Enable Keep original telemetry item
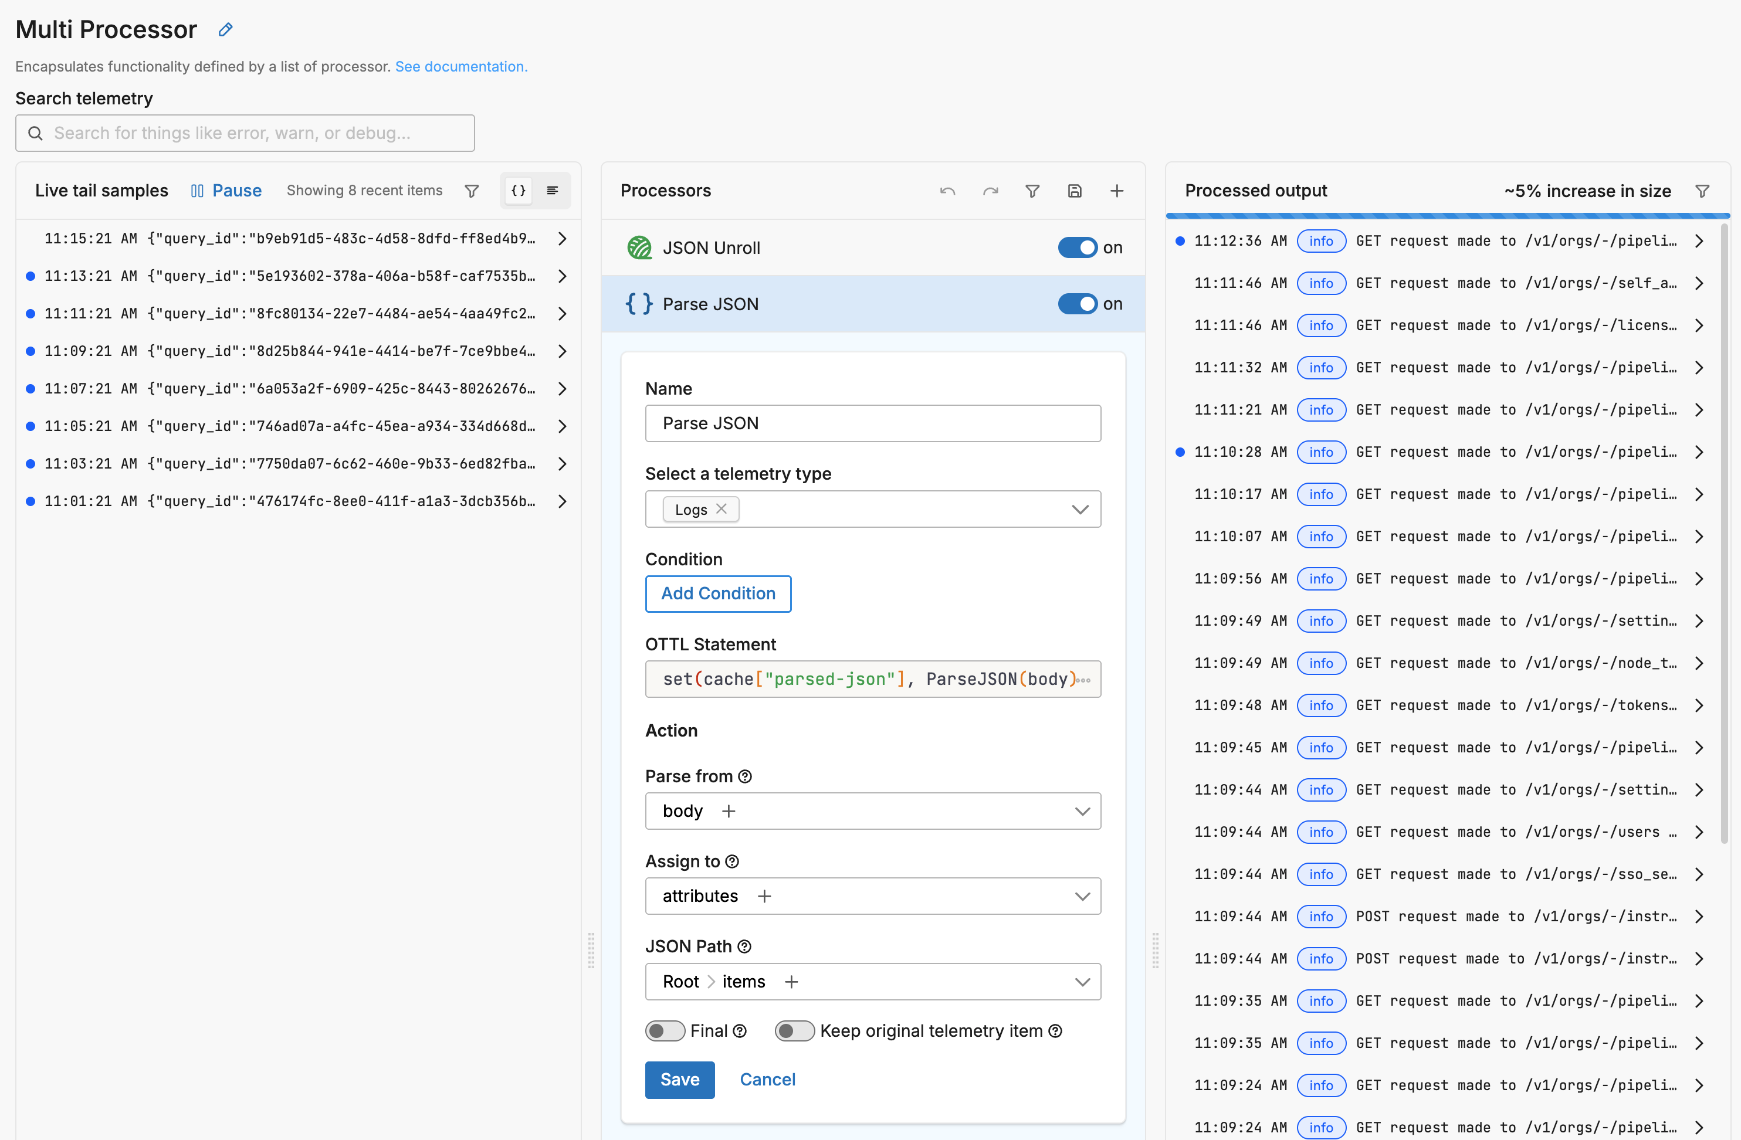 click(x=794, y=1030)
